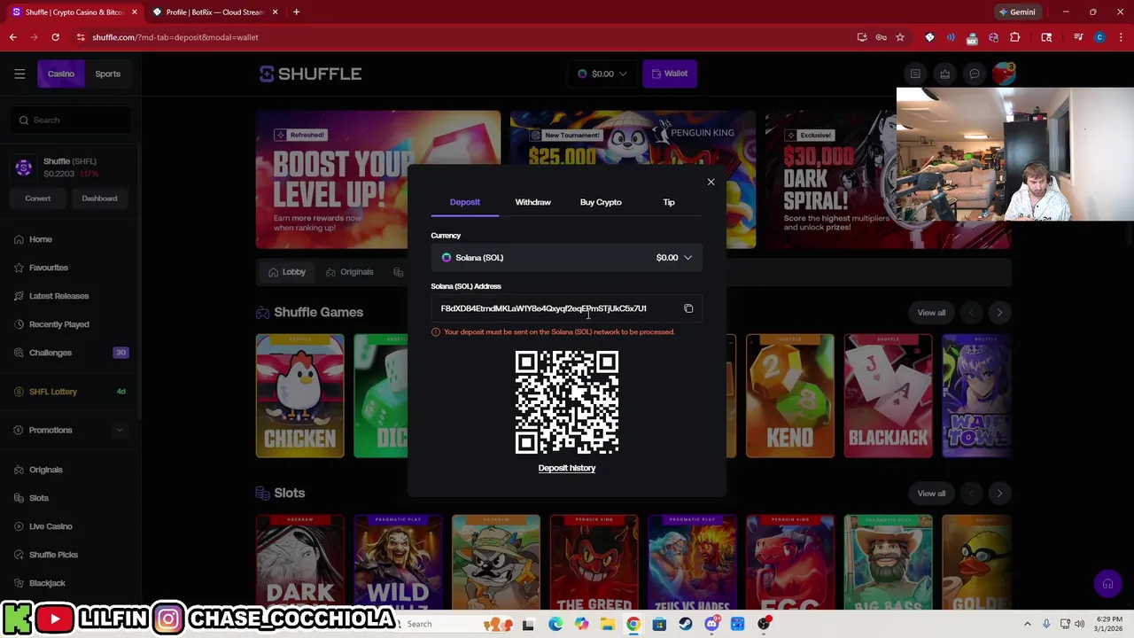The width and height of the screenshot is (1134, 638).
Task: Open the Chicken game thumbnail
Action: [x=299, y=396]
